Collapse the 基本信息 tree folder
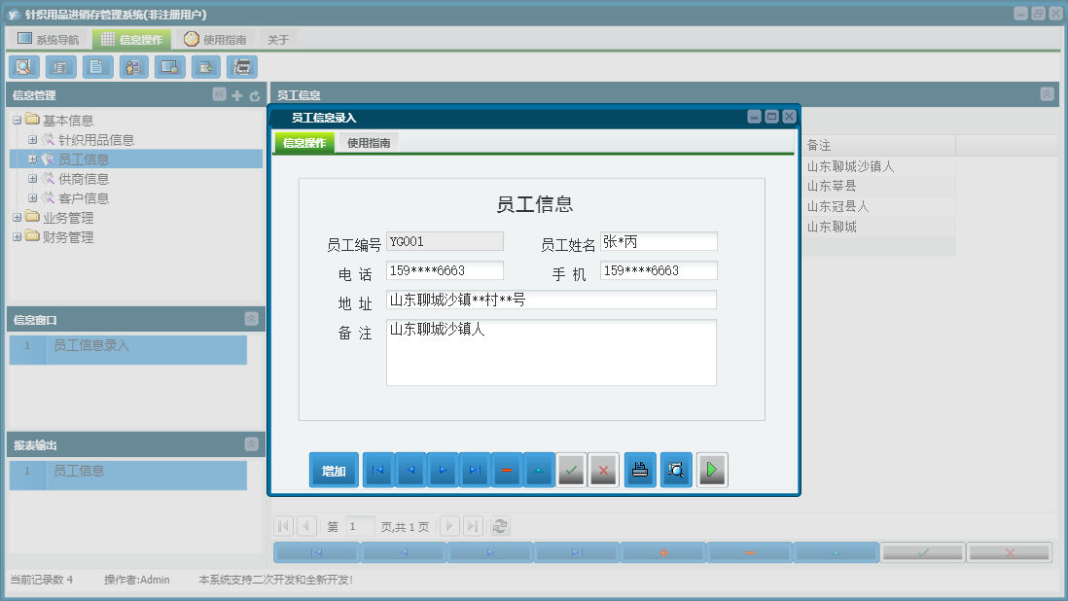 click(x=18, y=121)
